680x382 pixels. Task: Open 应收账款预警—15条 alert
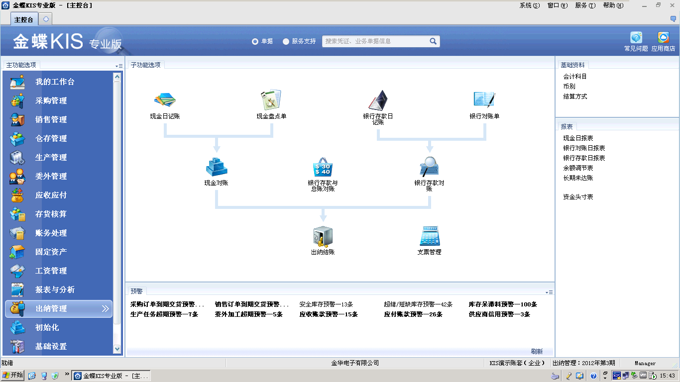point(329,314)
